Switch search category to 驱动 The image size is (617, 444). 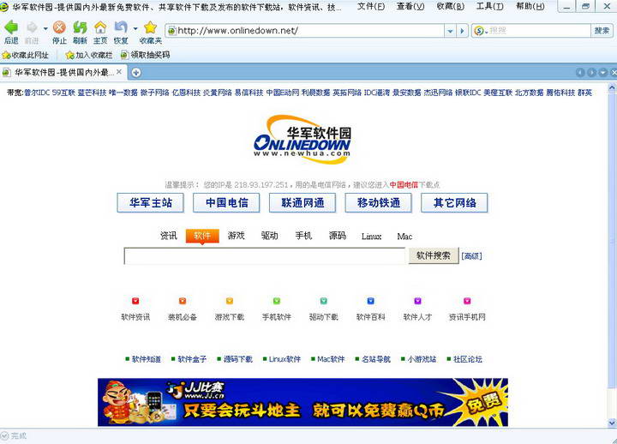click(x=270, y=236)
